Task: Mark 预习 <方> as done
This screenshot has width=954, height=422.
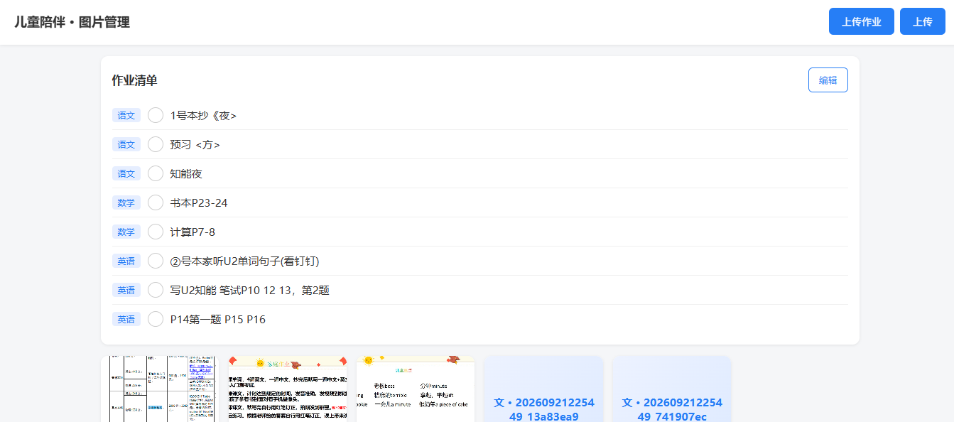Action: [x=156, y=144]
